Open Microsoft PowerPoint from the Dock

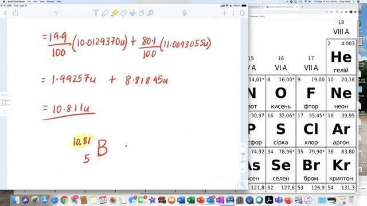pyautogui.click(x=201, y=200)
